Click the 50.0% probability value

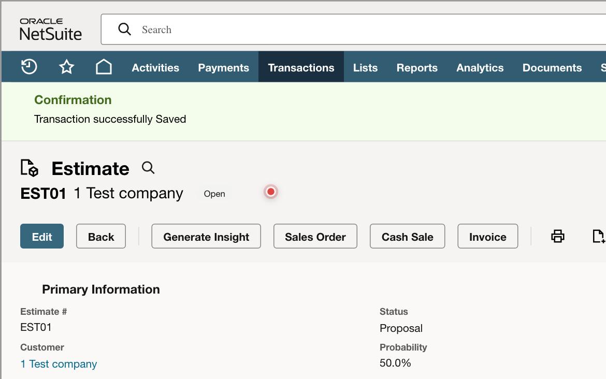[395, 363]
